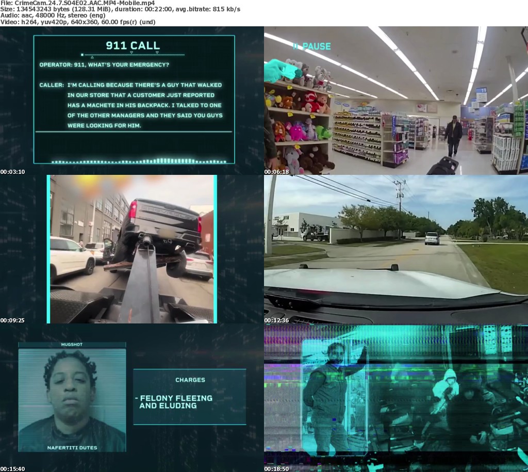The height and width of the screenshot is (472, 528).
Task: Click the 00:03:10 timestamp label
Action: point(12,172)
